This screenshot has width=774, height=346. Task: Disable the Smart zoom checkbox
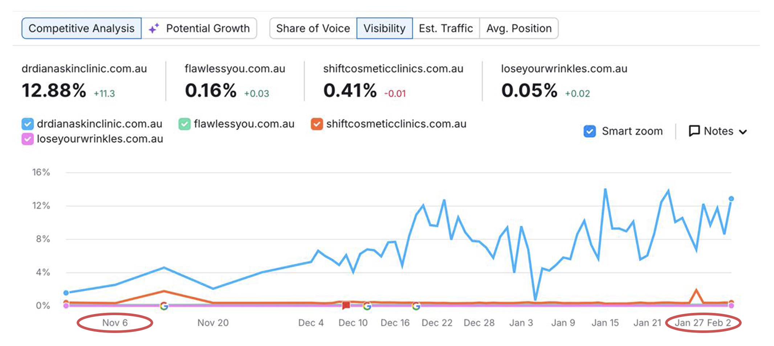pyautogui.click(x=590, y=131)
